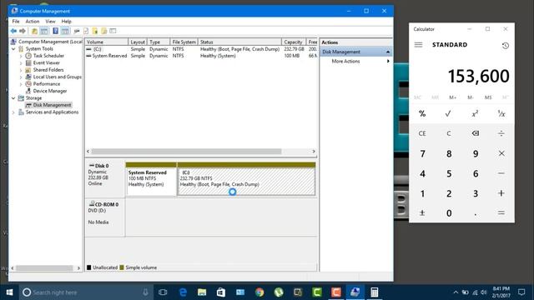Image resolution: width=534 pixels, height=300 pixels.
Task: Click the Back arrow in the toolbar
Action: (x=13, y=31)
